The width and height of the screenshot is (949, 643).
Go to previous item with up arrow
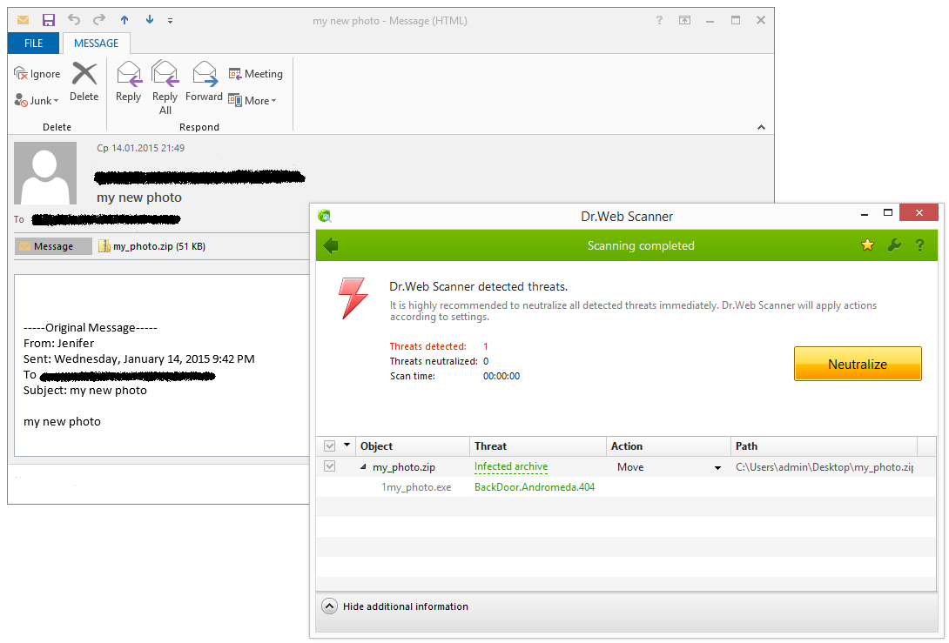125,20
